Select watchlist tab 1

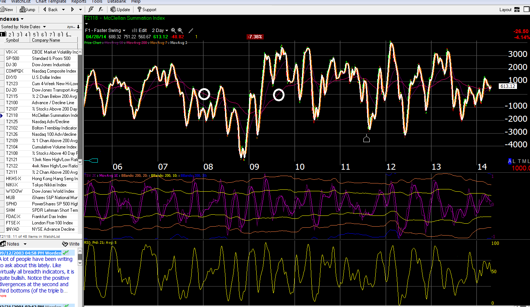tap(3, 35)
